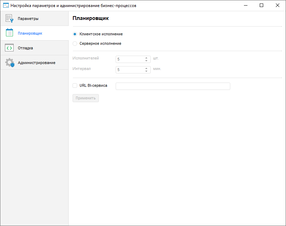Image resolution: width=286 pixels, height=226 pixels.
Task: Click the Отладка code brackets icon
Action: point(9,48)
